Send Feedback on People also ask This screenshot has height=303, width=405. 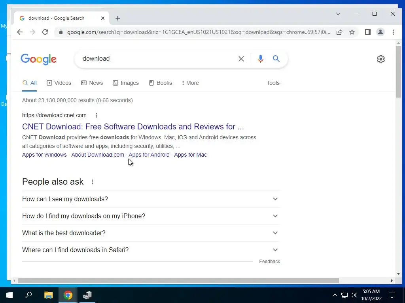[269, 262]
